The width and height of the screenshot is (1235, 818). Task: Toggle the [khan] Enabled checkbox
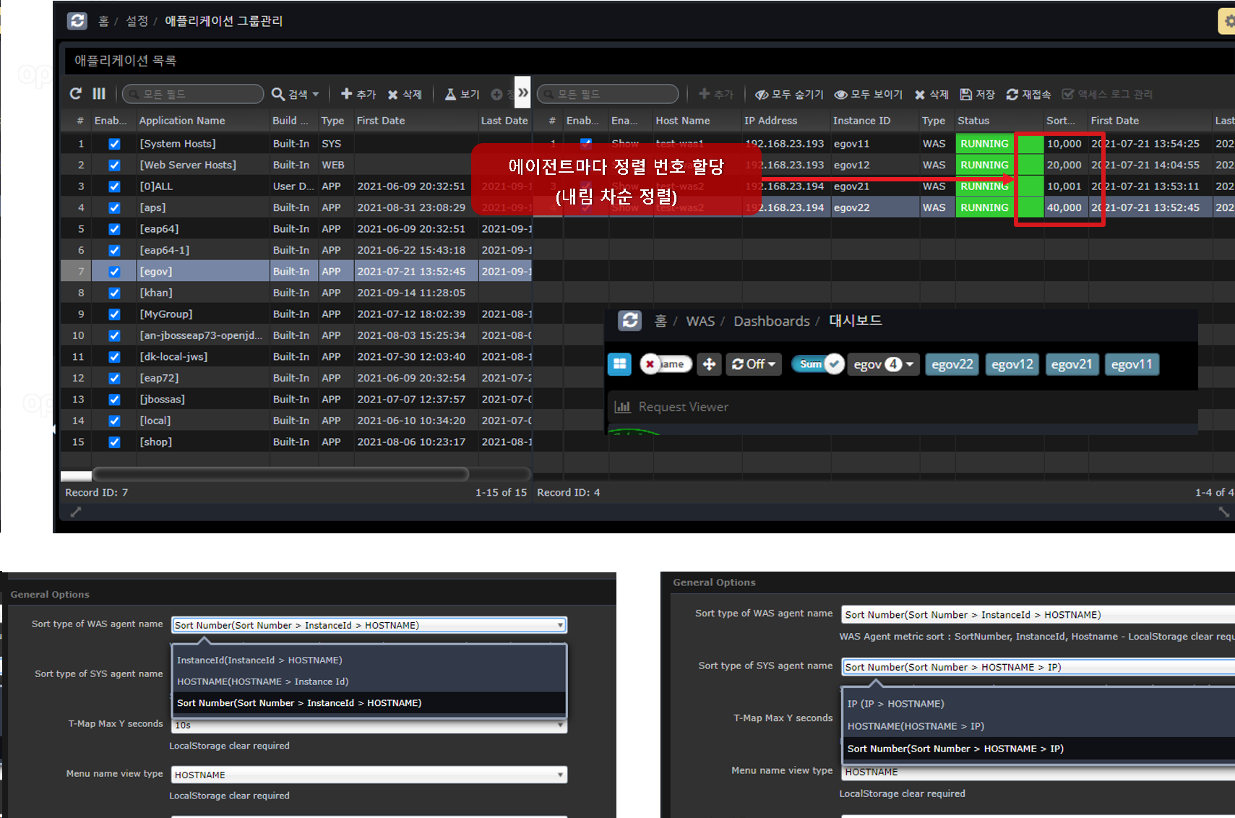tap(114, 293)
